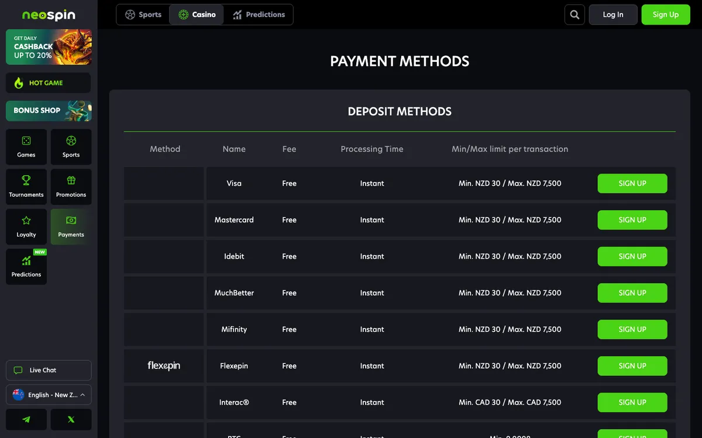Screen dimensions: 702x438
Task: Click the Mastercard name cell
Action: tap(234, 220)
